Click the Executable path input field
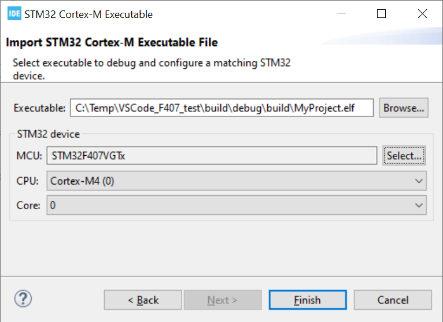Image resolution: width=443 pixels, height=322 pixels. [221, 108]
